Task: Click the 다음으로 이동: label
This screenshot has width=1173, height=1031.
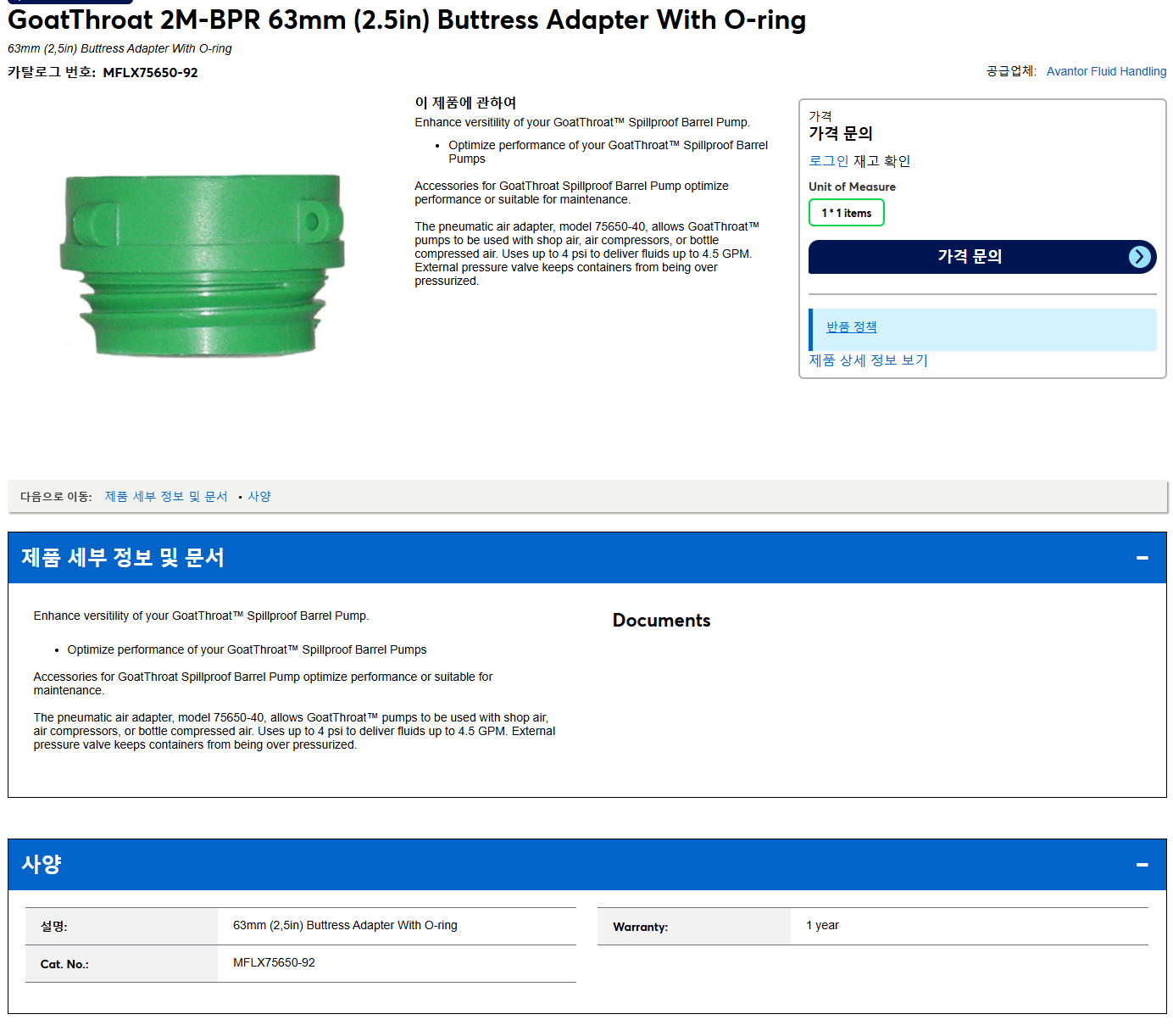Action: coord(56,497)
